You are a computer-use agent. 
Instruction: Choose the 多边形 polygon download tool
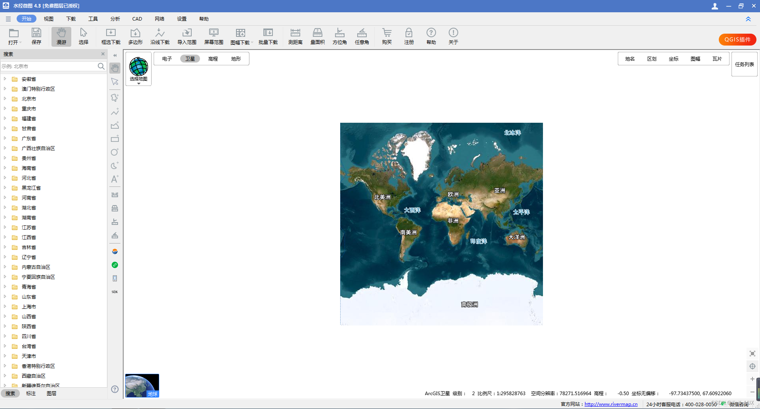(135, 36)
